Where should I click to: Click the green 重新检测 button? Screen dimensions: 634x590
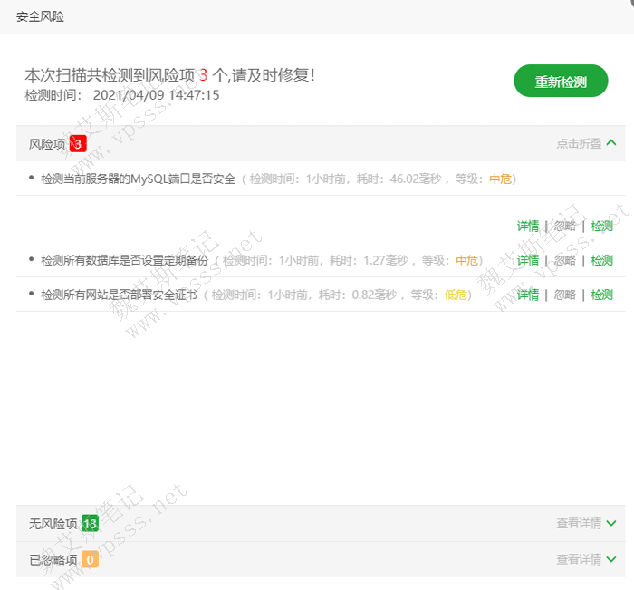click(560, 82)
